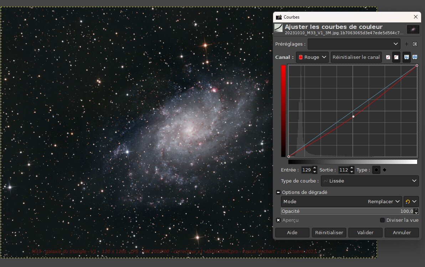Select the linear histogram icon

pos(406,57)
